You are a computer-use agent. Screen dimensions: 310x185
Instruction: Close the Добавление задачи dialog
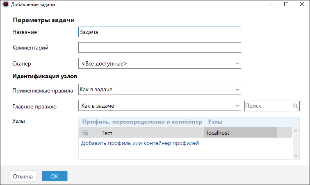[x=302, y=4]
